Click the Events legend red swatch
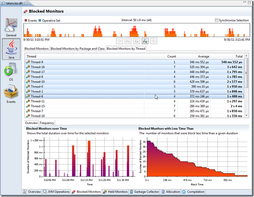Viewport: 254px width, 197px height. [26, 20]
